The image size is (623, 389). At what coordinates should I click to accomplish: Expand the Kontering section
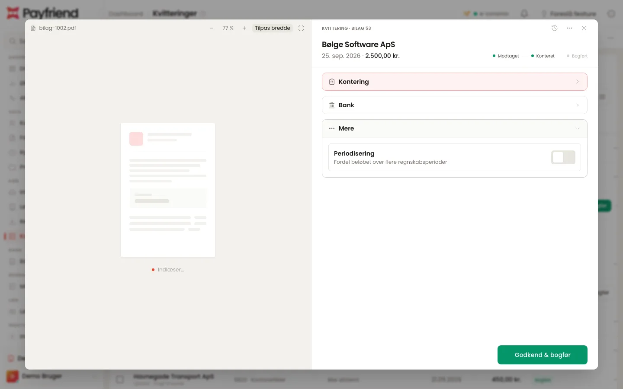pyautogui.click(x=455, y=82)
